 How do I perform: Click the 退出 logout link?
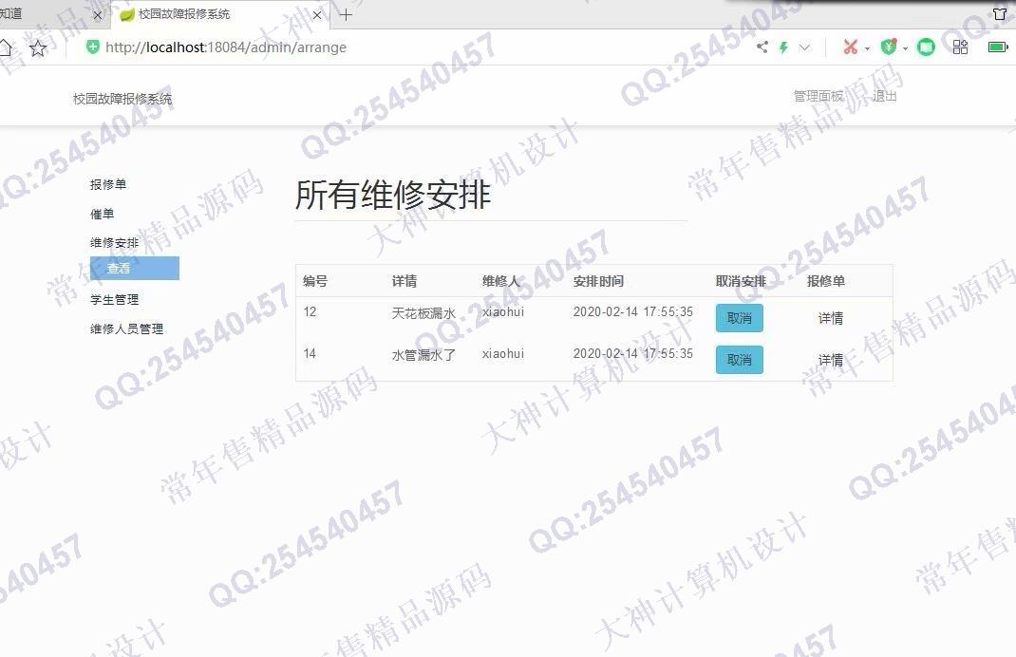[x=884, y=96]
